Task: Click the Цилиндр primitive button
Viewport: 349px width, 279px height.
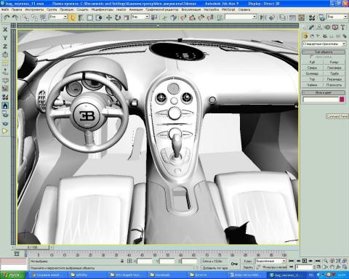Action: point(312,73)
